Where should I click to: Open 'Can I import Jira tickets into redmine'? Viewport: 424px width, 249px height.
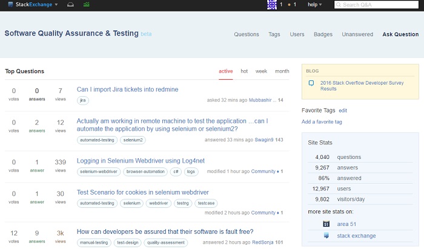point(127,89)
